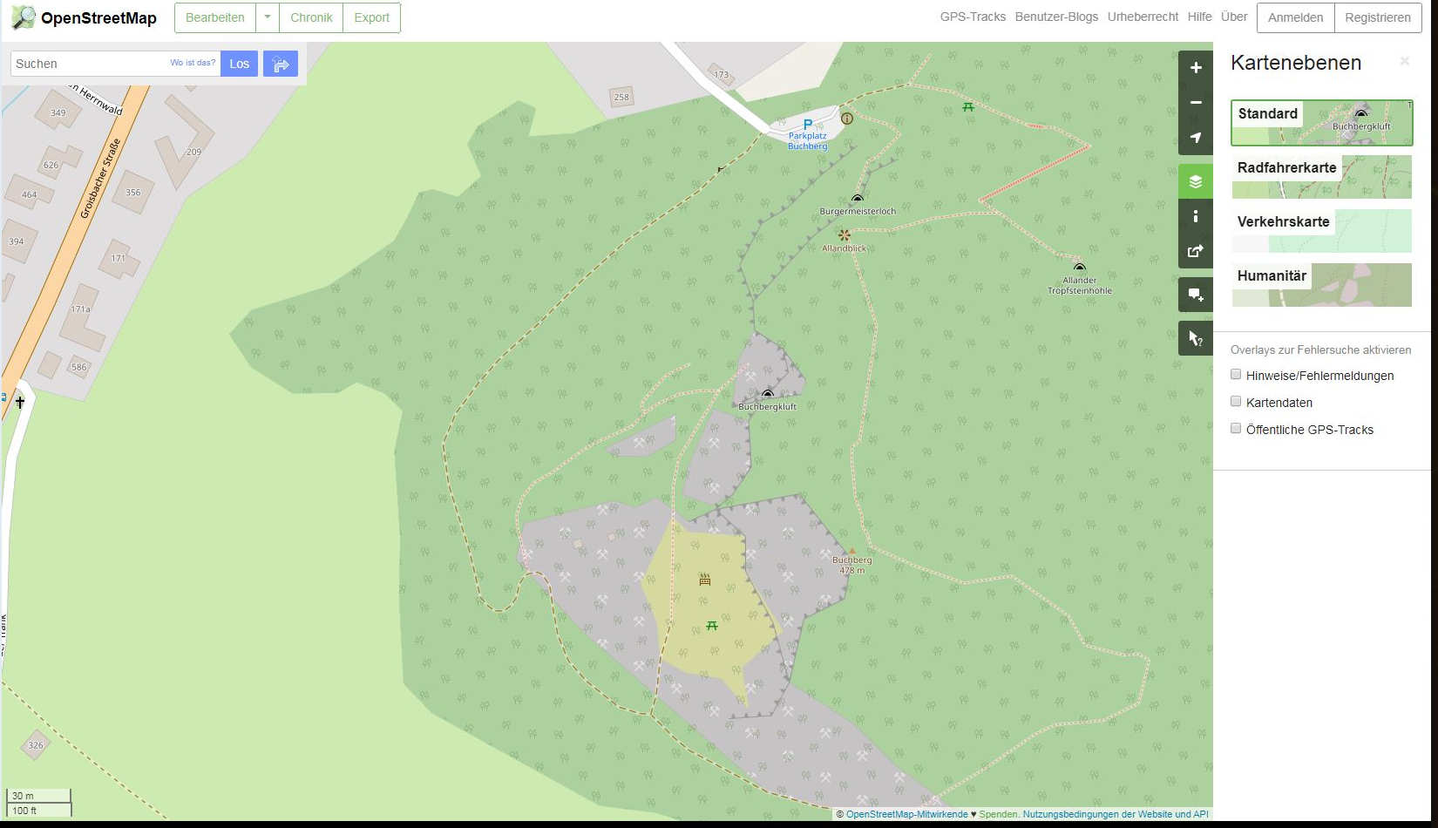Open the OpenStreetMap-Mitwirkende link
The width and height of the screenshot is (1438, 828).
pos(906,814)
